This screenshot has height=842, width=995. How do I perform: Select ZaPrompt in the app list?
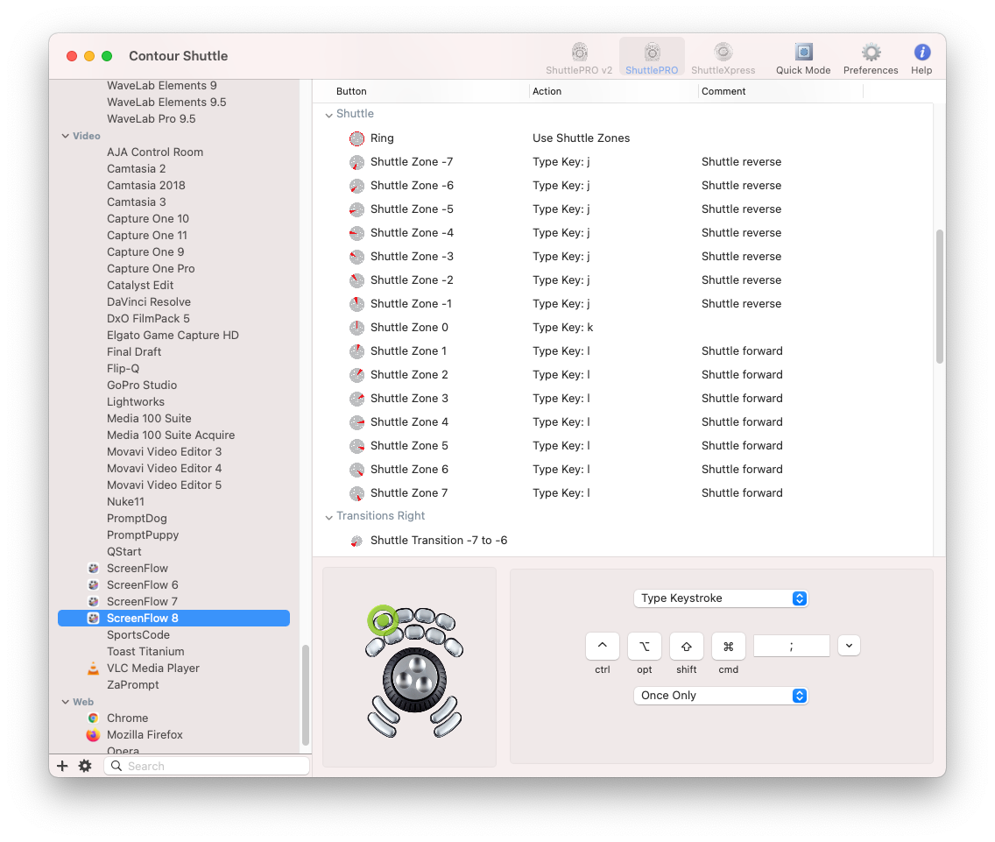coord(132,684)
